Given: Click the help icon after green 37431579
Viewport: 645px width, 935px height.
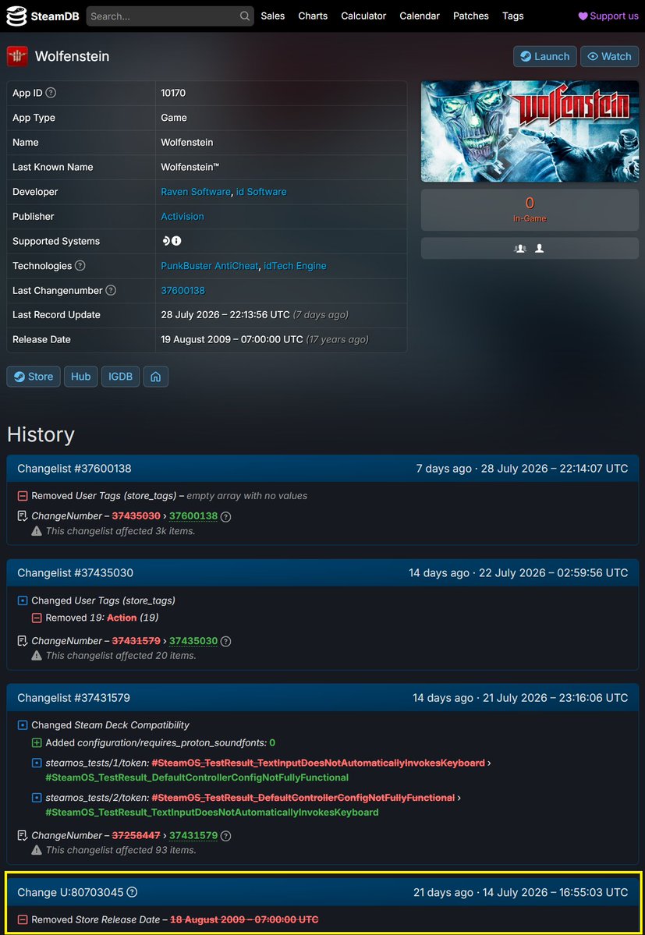Looking at the screenshot, I should point(225,836).
